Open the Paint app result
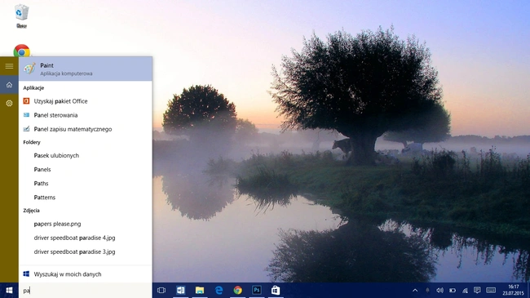 (x=86, y=69)
